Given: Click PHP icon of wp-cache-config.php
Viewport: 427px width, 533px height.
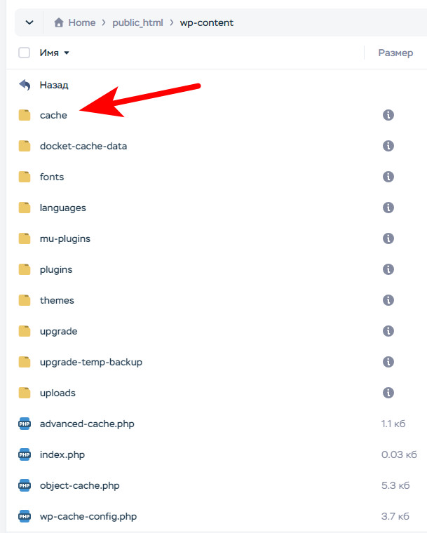Looking at the screenshot, I should click(25, 516).
